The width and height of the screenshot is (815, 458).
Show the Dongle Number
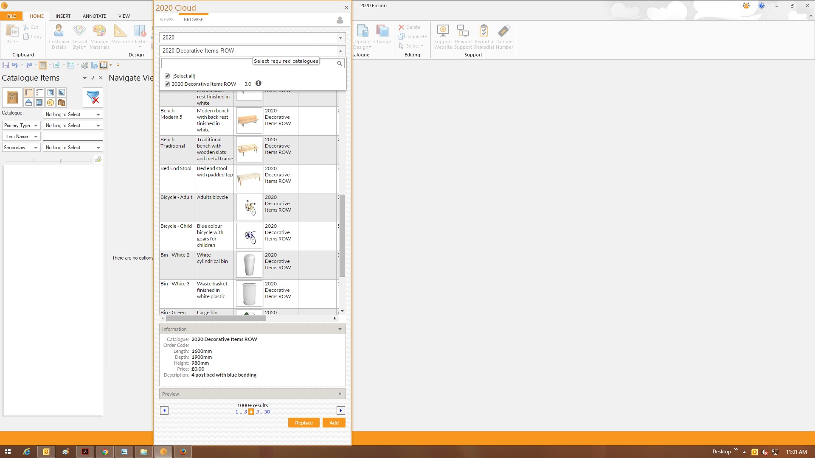[504, 36]
